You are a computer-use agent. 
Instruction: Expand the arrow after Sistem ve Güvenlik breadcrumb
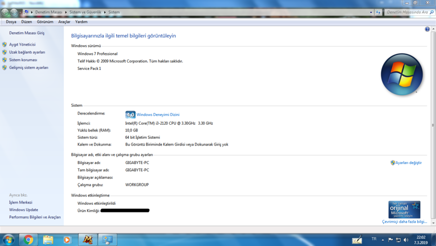pyautogui.click(x=105, y=12)
